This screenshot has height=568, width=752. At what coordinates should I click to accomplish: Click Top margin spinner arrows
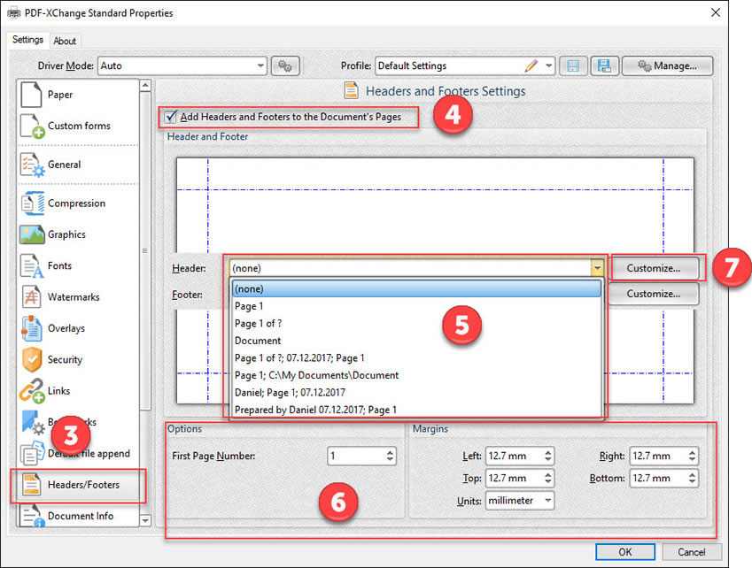[x=548, y=478]
